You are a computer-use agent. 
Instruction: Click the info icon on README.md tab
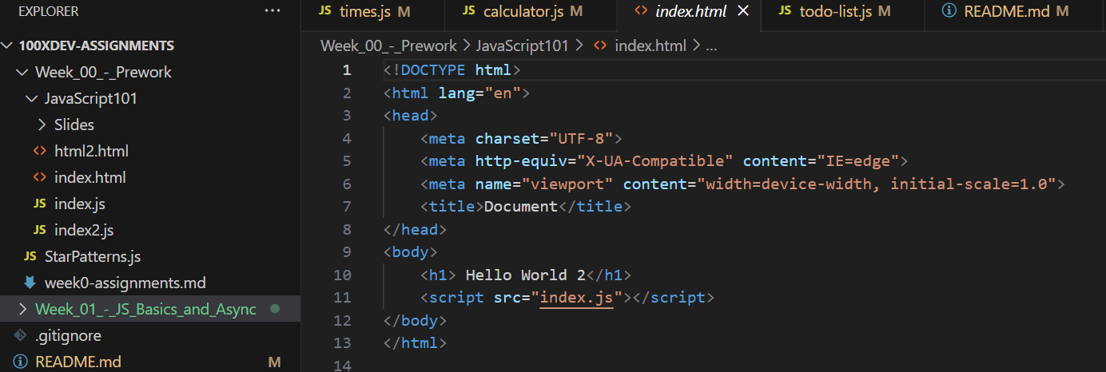point(949,11)
